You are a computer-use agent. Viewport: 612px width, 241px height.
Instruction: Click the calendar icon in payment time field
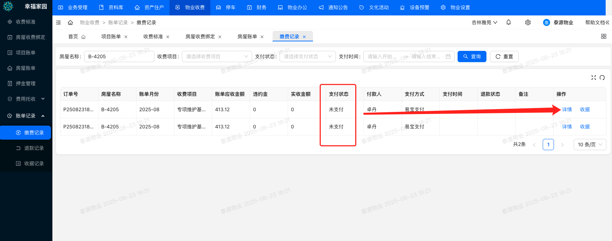point(448,56)
